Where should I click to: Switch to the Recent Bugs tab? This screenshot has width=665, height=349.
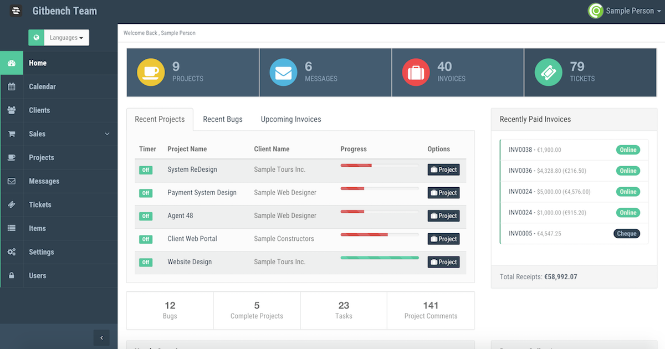(223, 119)
